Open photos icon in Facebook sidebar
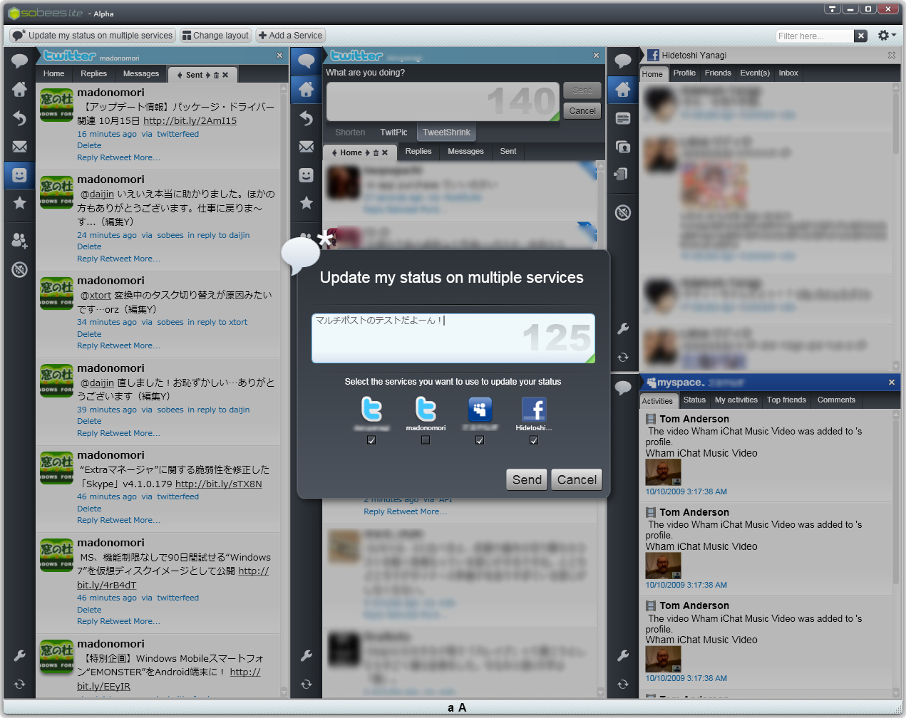906x718 pixels. pyautogui.click(x=622, y=147)
